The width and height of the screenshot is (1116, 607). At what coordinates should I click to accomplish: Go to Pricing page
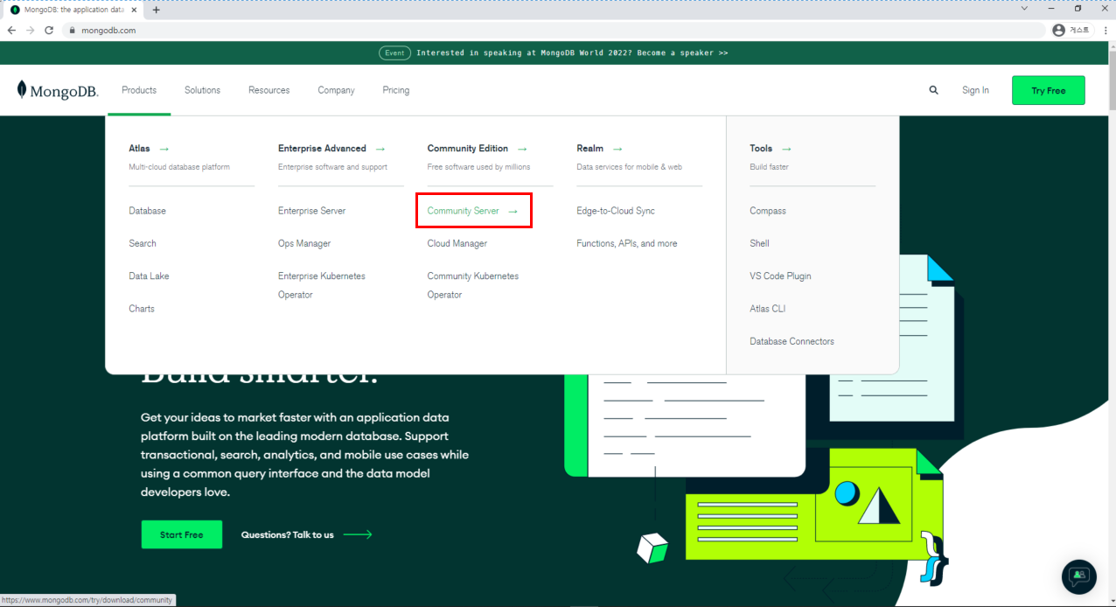[395, 90]
